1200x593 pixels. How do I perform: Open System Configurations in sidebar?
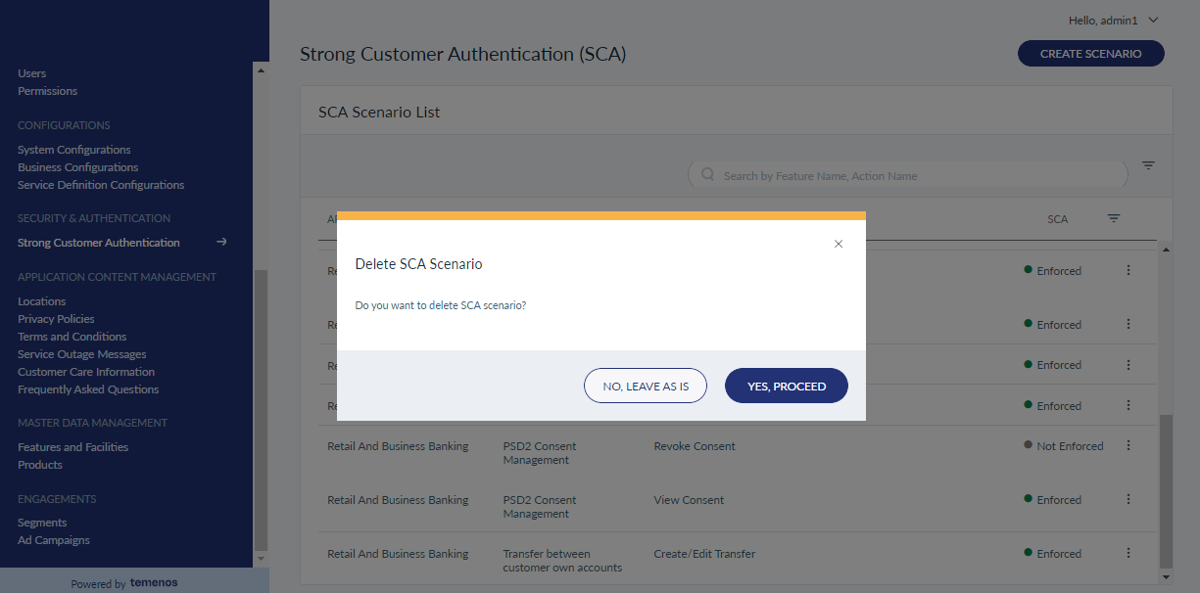coord(73,150)
